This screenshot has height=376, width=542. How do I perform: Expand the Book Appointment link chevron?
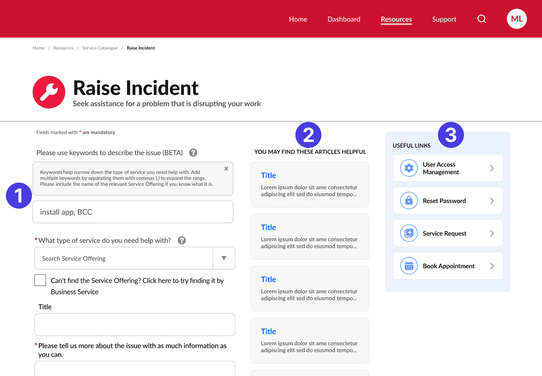[492, 266]
